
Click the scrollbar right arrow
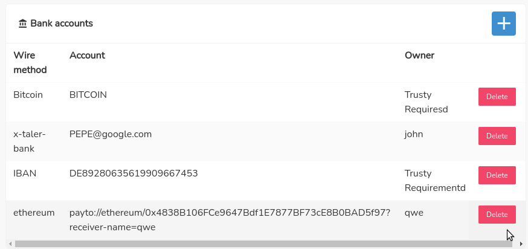[x=521, y=244]
